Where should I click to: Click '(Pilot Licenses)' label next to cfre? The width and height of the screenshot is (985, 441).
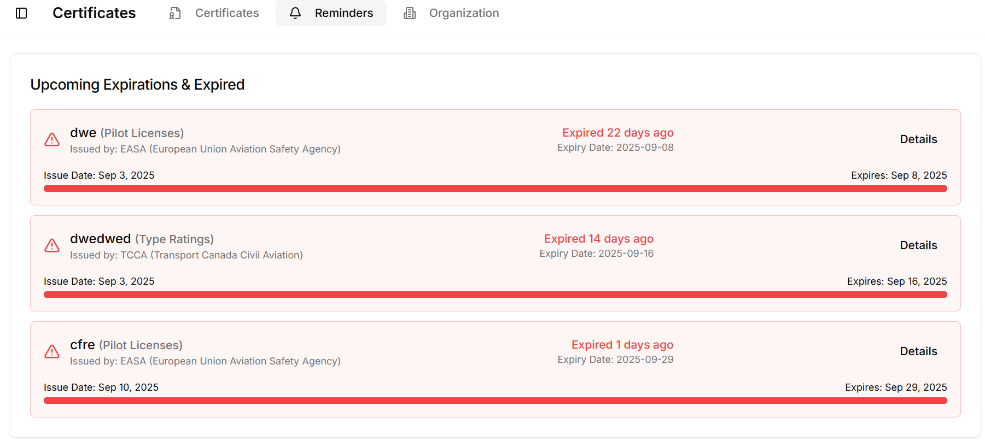point(141,345)
